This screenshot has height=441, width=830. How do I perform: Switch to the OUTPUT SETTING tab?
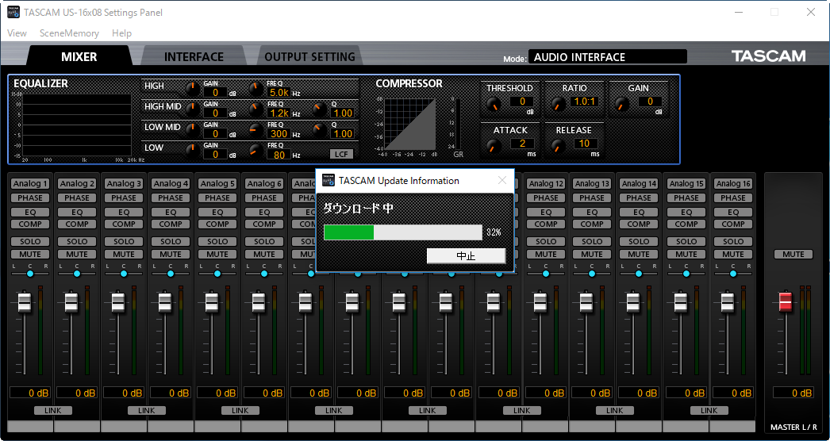pos(309,56)
